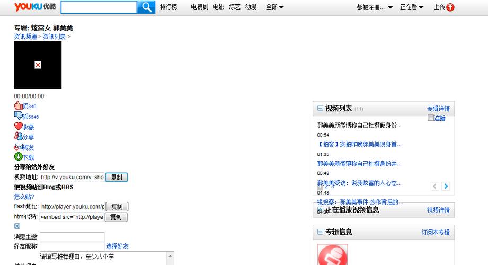Open 排行榜 in top navigation
Screen dimensions: 488x265
click(x=168, y=7)
